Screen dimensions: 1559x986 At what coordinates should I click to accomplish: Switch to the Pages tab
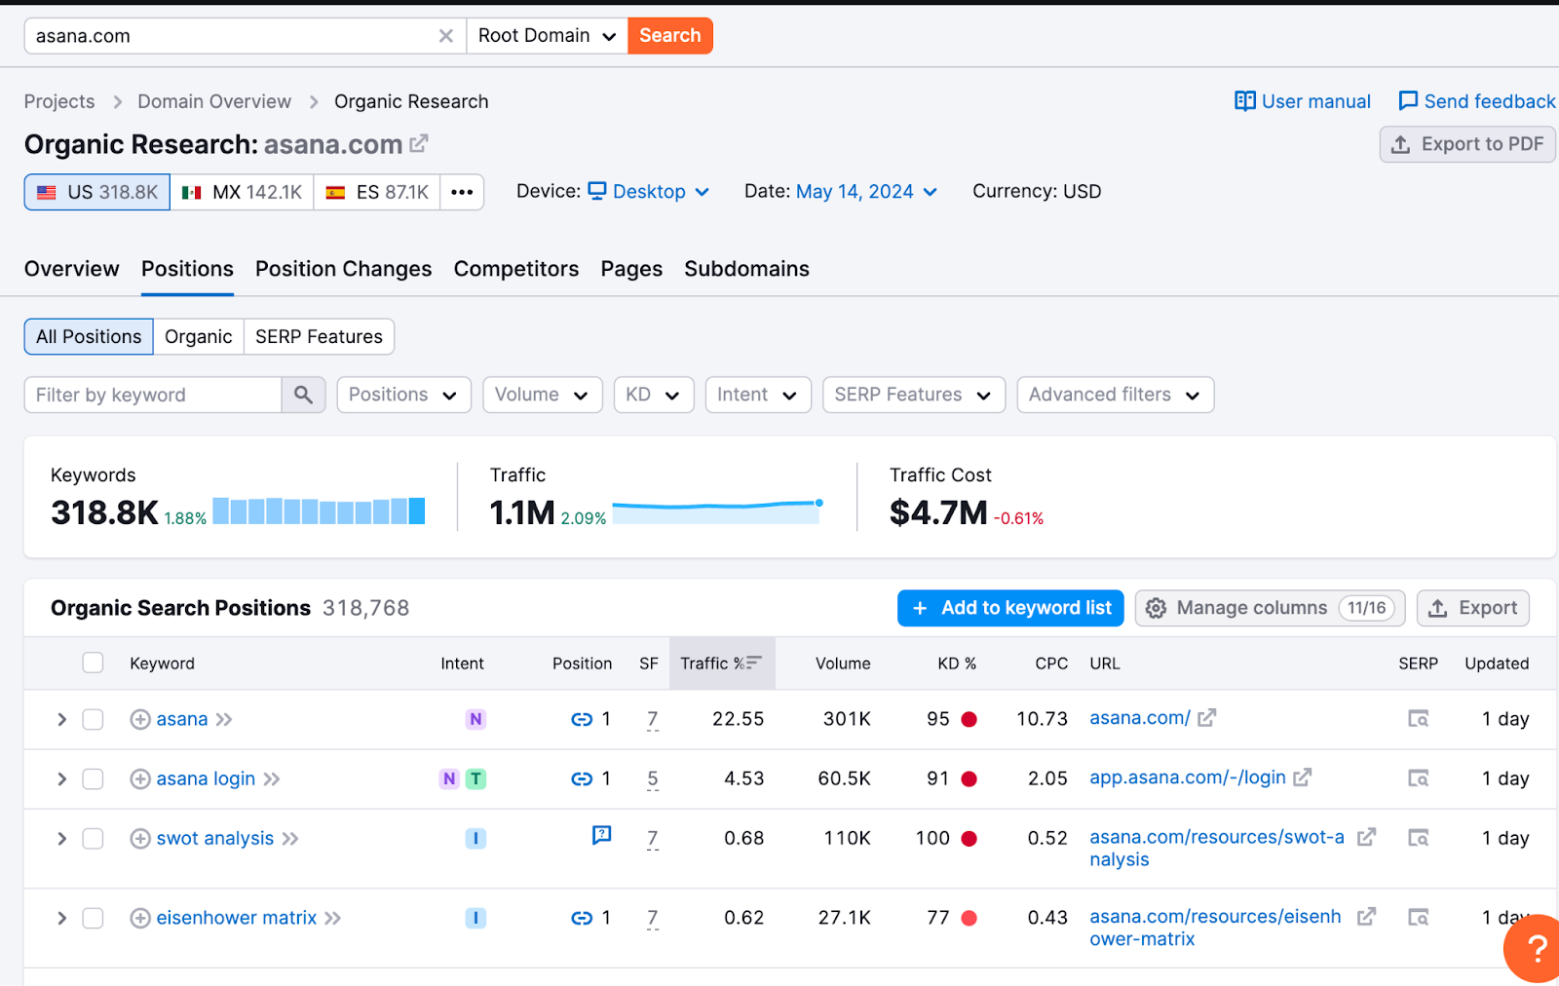631,269
